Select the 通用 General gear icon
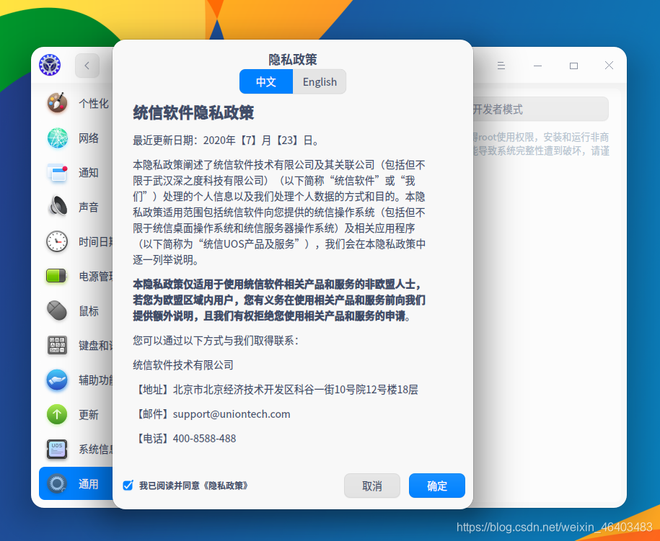The image size is (660, 541). [57, 483]
